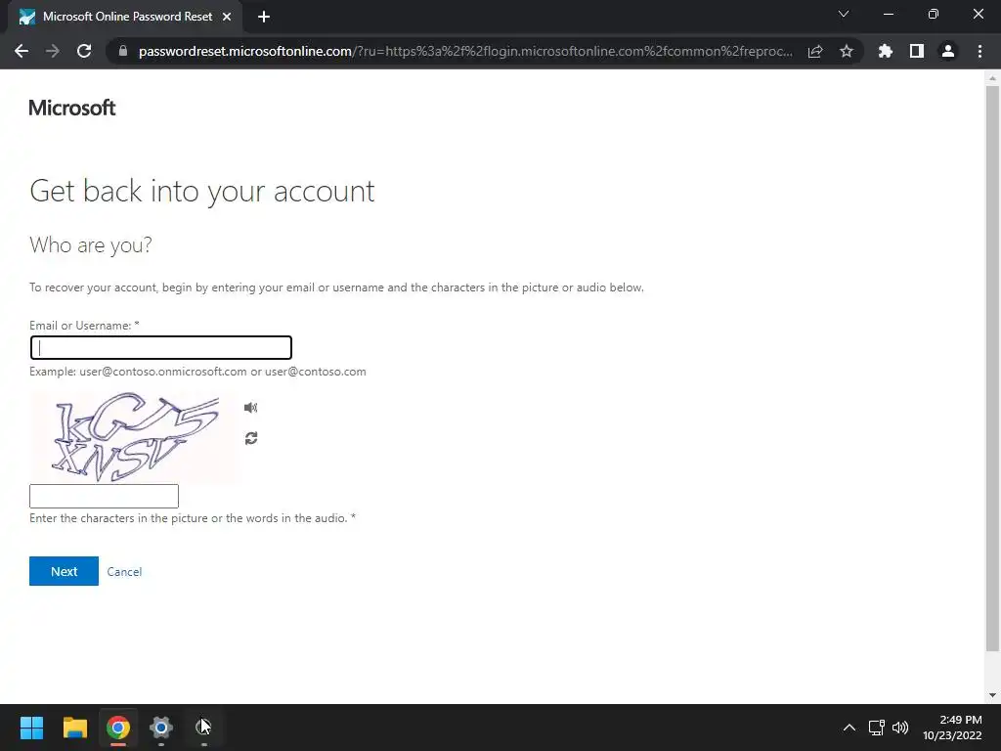
Task: Open the Windows Start menu
Action: 31,728
